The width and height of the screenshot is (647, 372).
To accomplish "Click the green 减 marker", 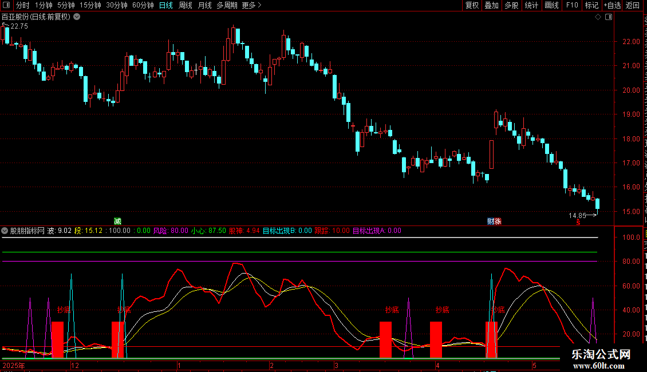I will 117,221.
